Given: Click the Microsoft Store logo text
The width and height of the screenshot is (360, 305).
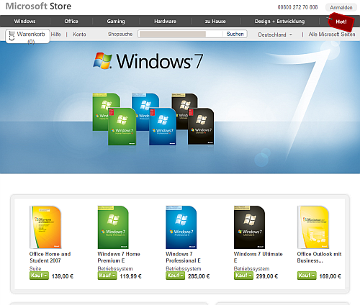Looking at the screenshot, I should (x=38, y=6).
